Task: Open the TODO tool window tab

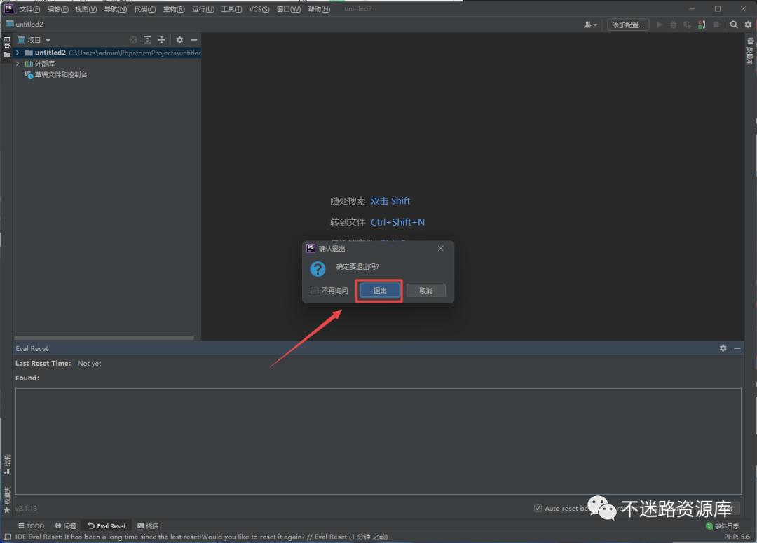Action: [x=31, y=526]
